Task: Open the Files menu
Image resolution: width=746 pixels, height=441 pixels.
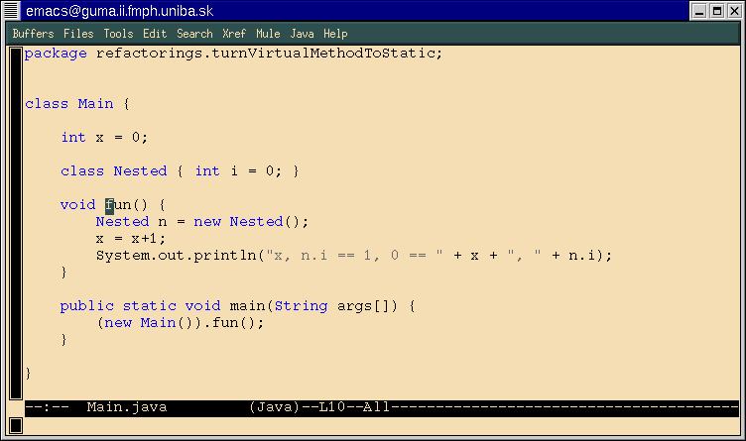Action: (x=78, y=34)
